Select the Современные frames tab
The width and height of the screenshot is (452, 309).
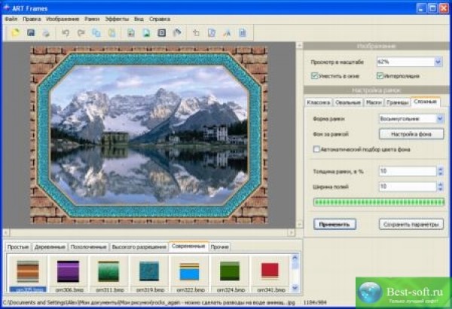188,246
